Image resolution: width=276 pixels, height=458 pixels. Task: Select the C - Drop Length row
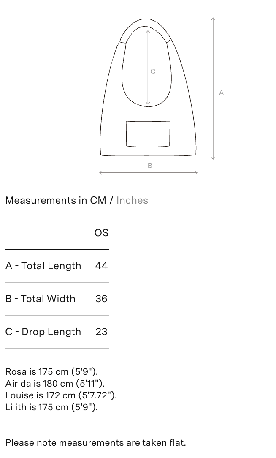click(x=57, y=332)
